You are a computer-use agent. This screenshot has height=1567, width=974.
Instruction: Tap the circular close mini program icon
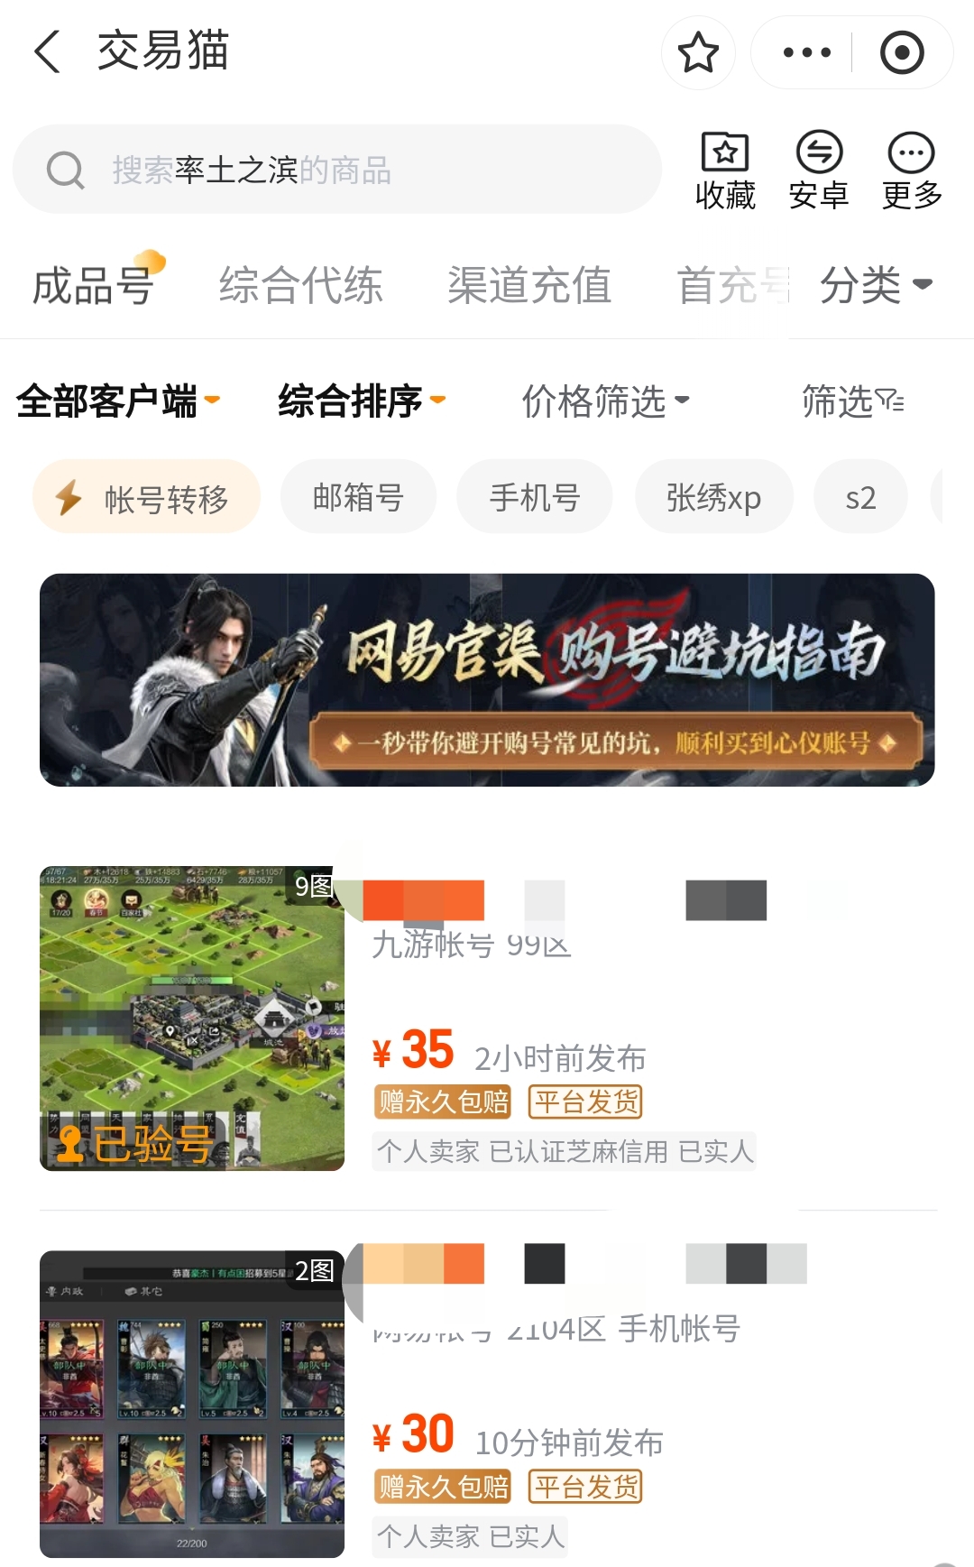tap(902, 52)
